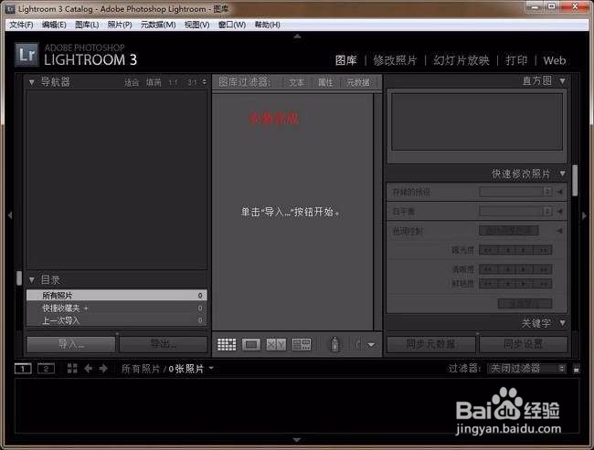Select 快捷收藏夹 in the catalog

pos(117,309)
